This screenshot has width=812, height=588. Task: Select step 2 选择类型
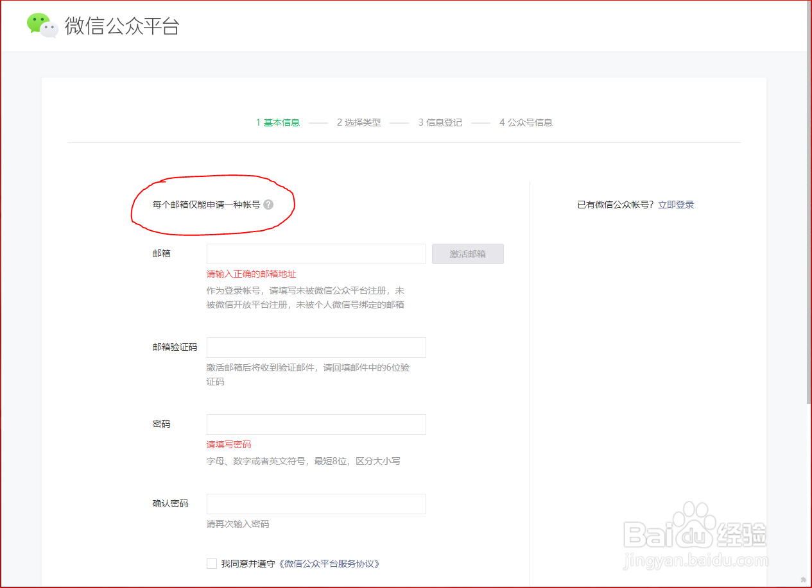point(359,122)
